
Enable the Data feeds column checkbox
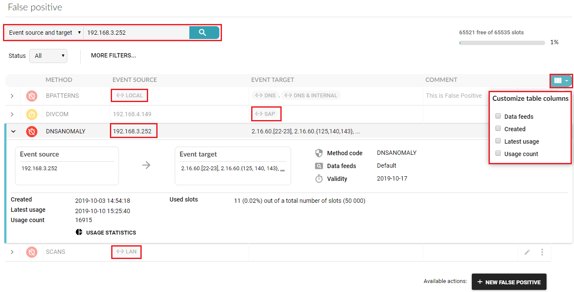pyautogui.click(x=498, y=116)
